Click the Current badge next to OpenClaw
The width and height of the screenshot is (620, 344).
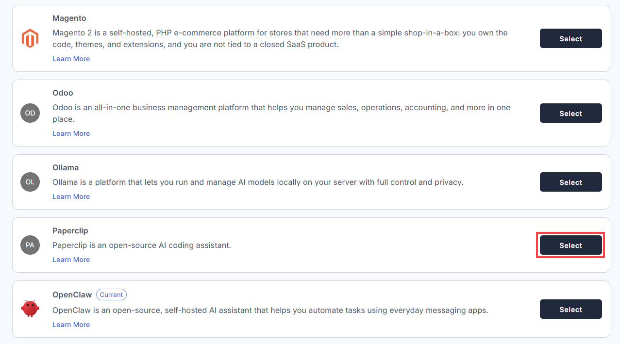tap(111, 295)
